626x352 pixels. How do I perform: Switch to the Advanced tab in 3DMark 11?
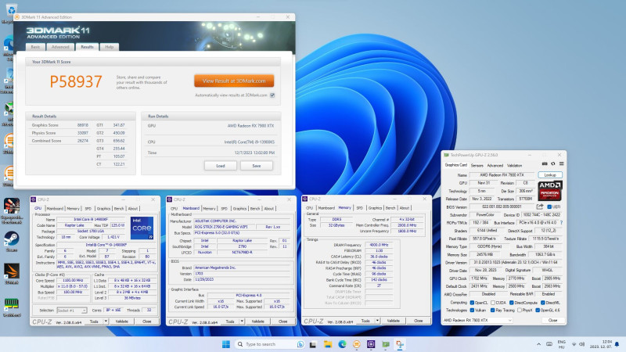click(x=60, y=47)
